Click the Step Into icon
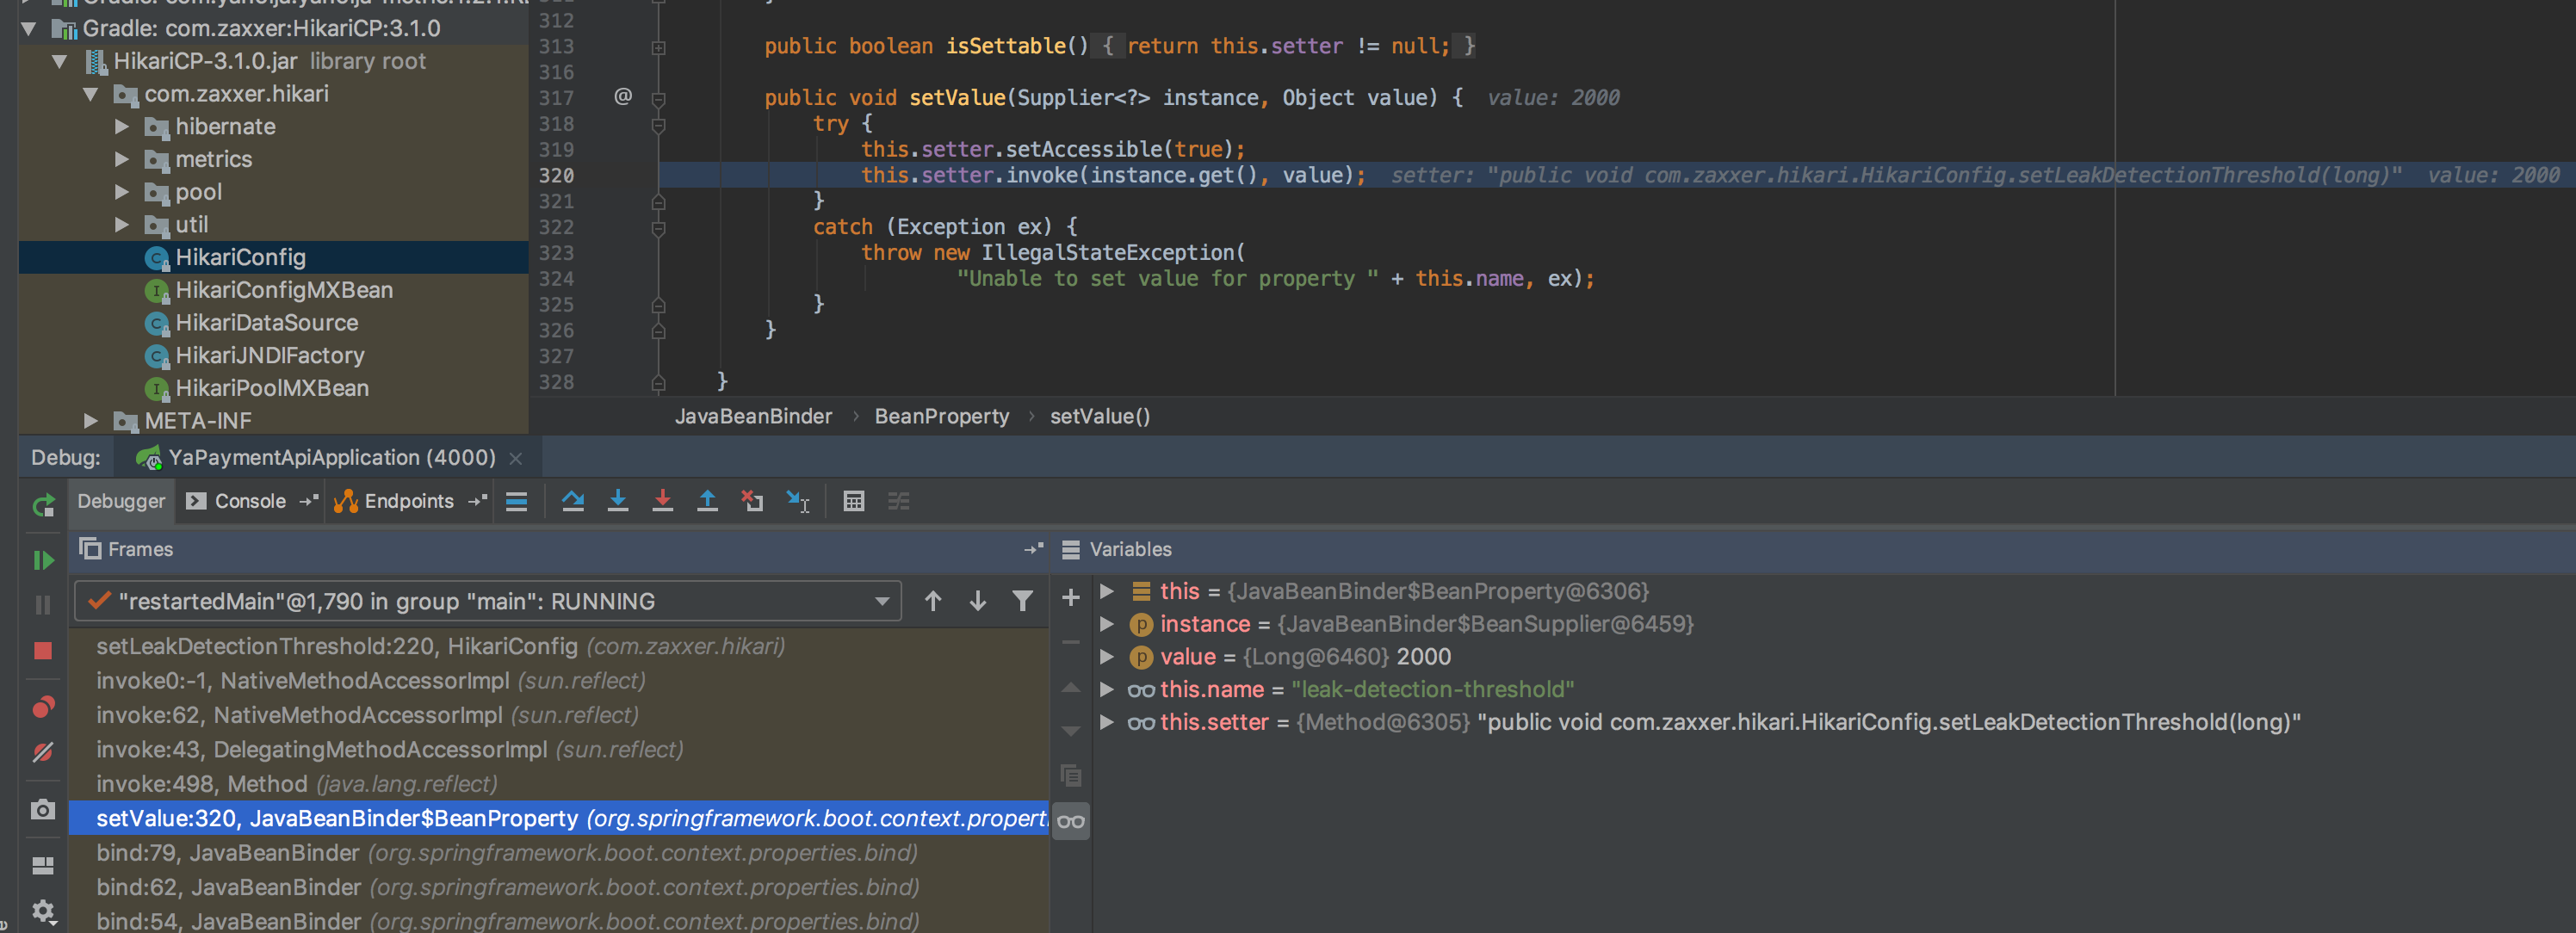Image resolution: width=2576 pixels, height=933 pixels. pyautogui.click(x=618, y=501)
